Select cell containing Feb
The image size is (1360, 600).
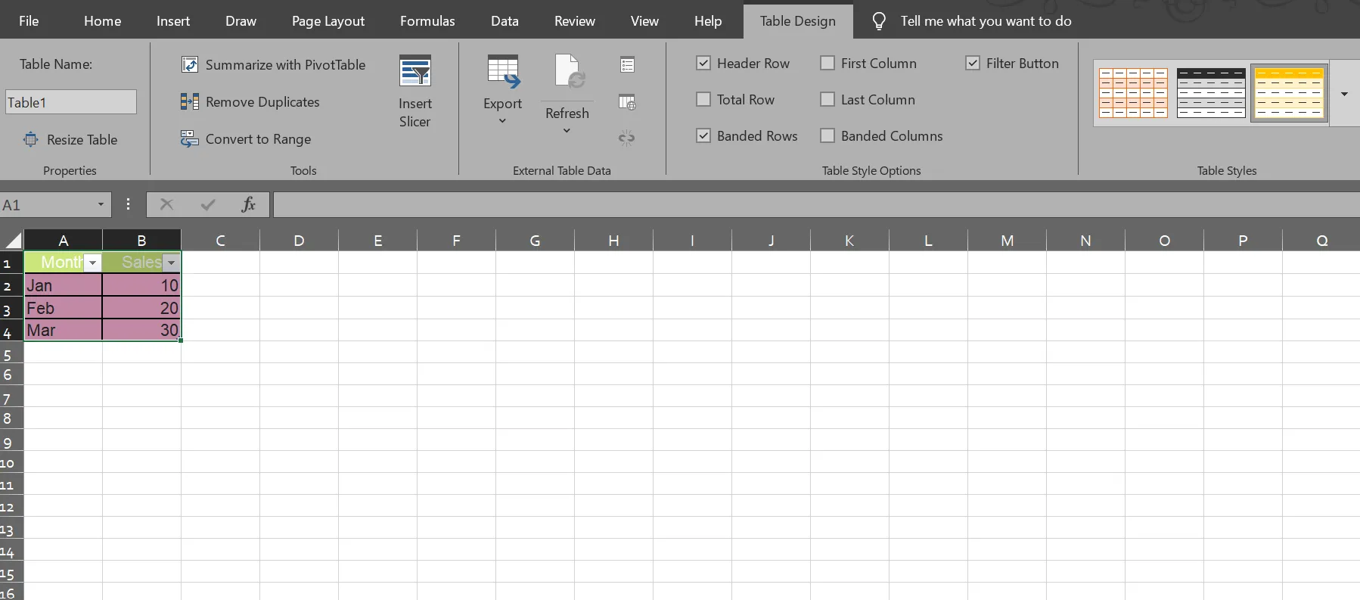pos(64,308)
